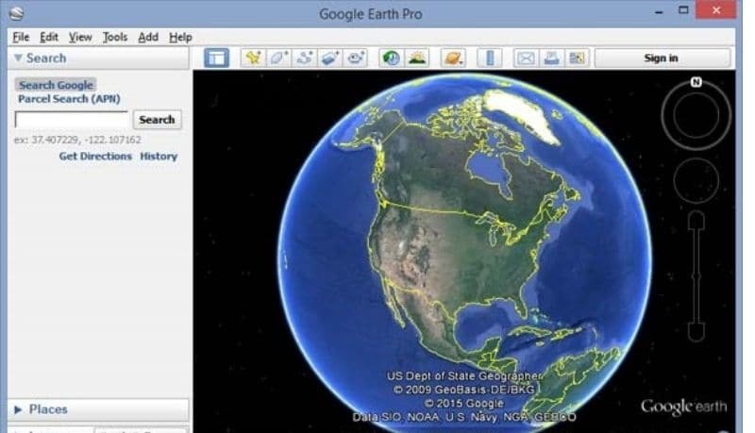The image size is (755, 433).
Task: Click the search text field
Action: (72, 119)
